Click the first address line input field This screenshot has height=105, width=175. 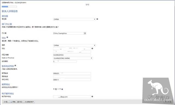(x=72, y=49)
